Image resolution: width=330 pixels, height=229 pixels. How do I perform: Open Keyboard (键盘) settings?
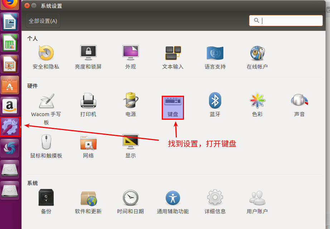tap(173, 108)
